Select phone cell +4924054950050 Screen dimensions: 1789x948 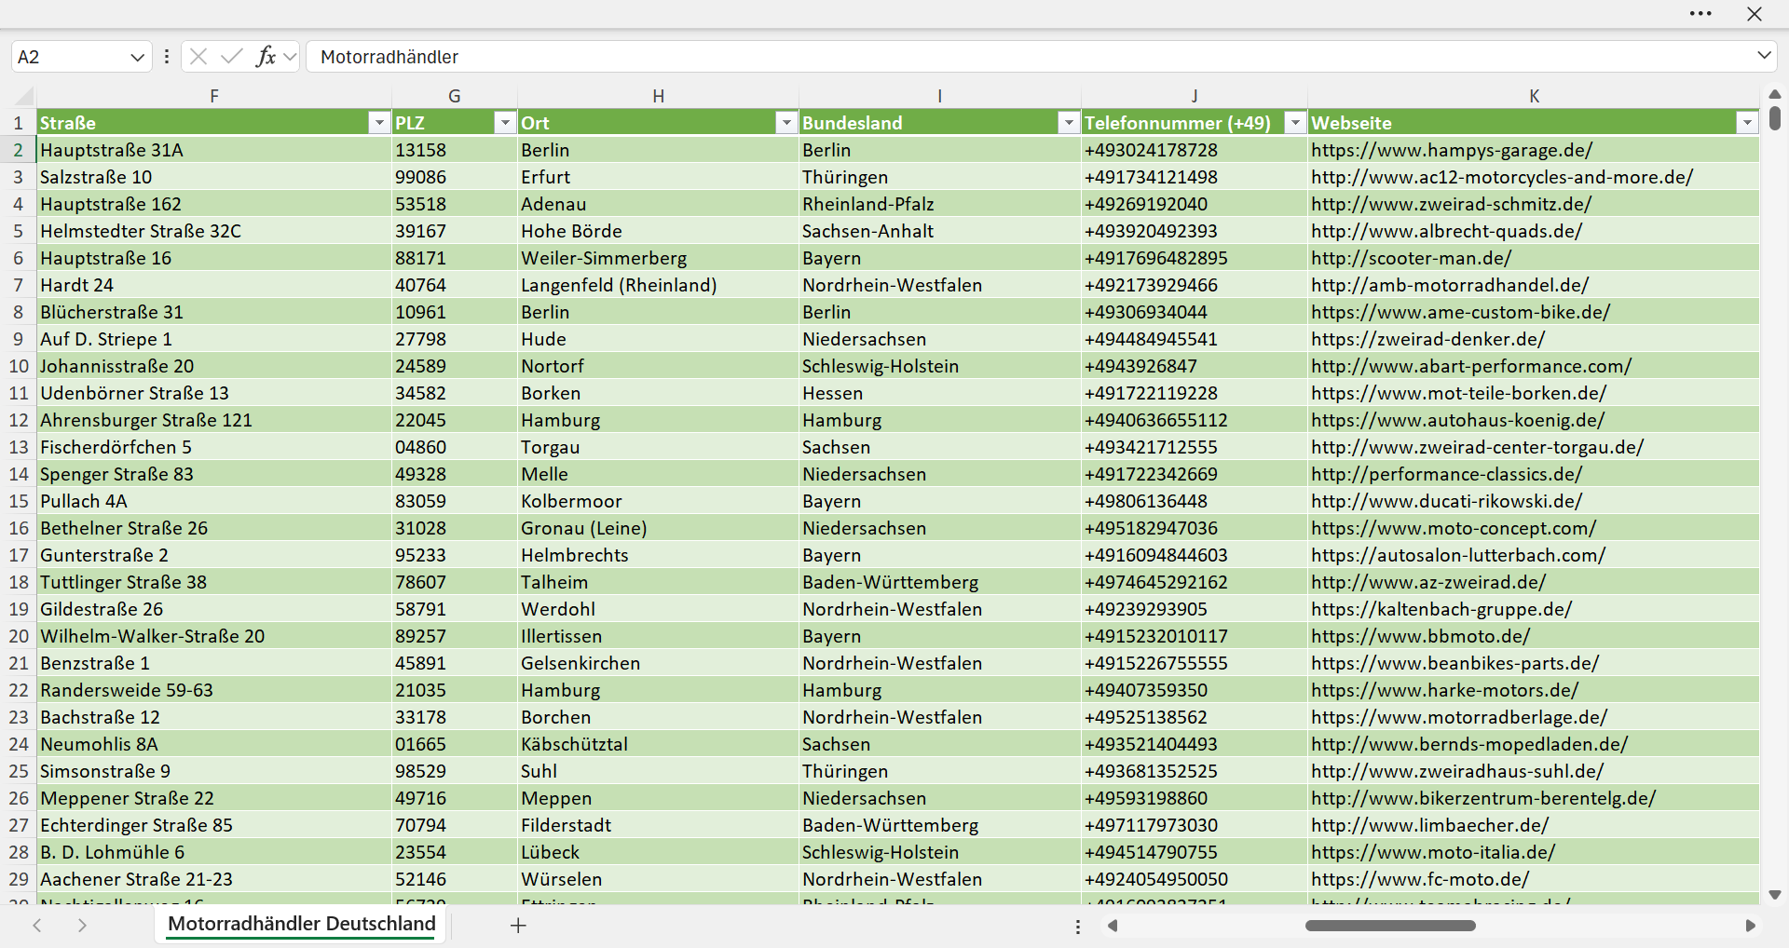pyautogui.click(x=1195, y=879)
